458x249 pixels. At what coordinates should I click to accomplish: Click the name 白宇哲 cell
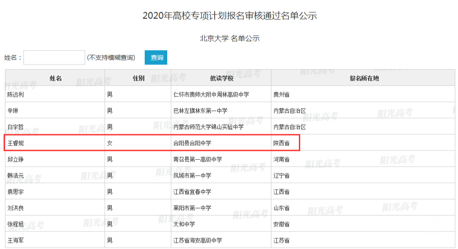coord(16,127)
